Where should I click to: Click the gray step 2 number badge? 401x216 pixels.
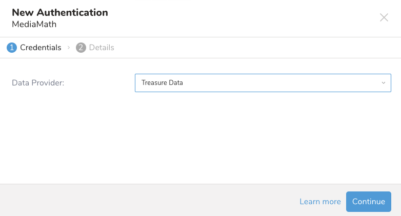(x=81, y=48)
